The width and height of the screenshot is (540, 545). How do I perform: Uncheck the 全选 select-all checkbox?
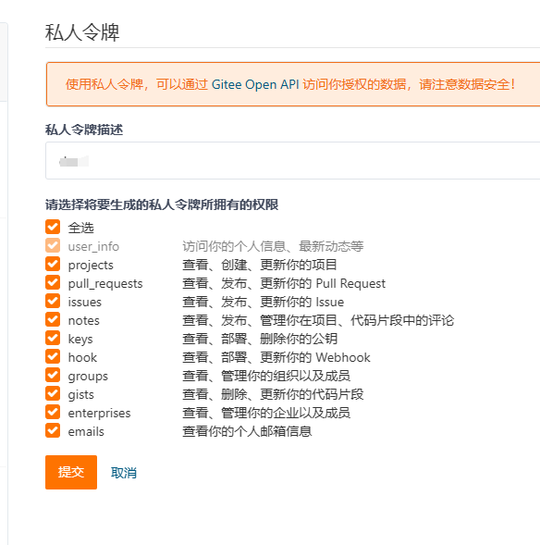53,227
